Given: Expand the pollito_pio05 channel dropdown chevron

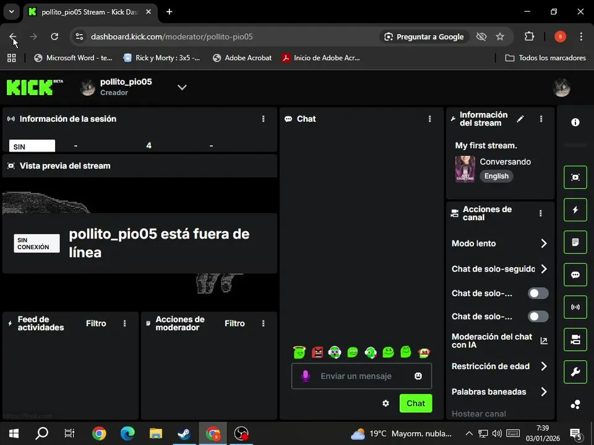Looking at the screenshot, I should click(182, 87).
